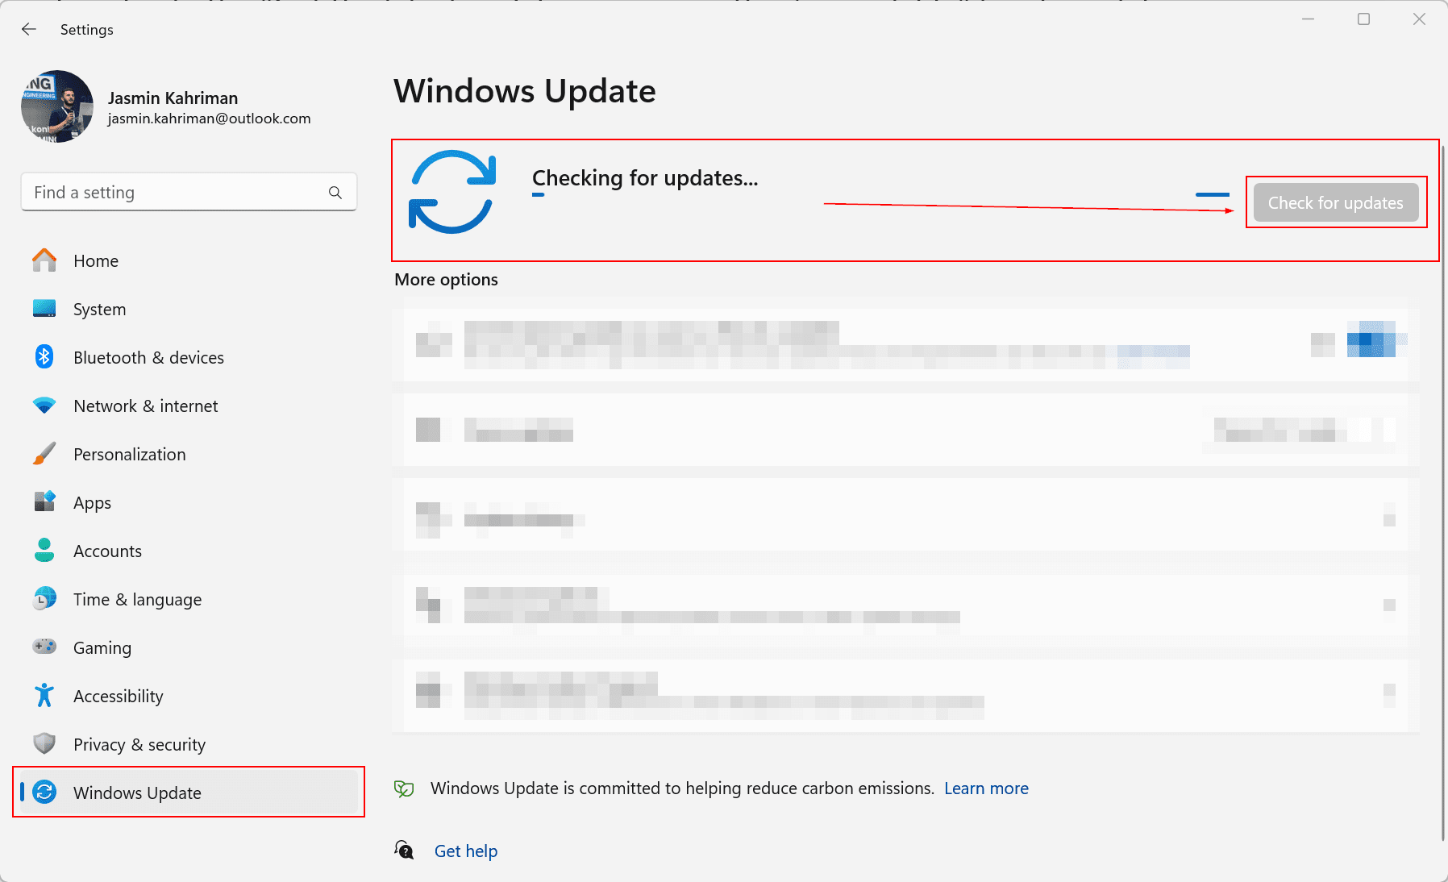Click the Time & language globe icon
Viewport: 1448px width, 882px height.
(x=44, y=598)
